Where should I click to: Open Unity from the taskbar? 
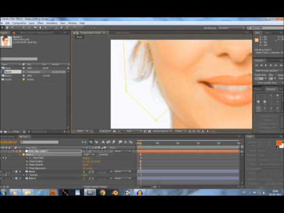click(127, 192)
